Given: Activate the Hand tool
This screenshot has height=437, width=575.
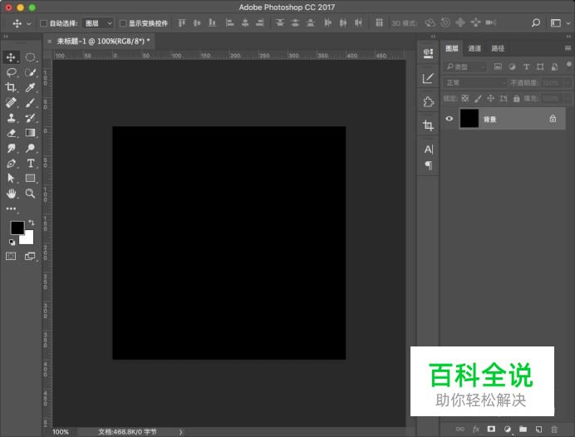Looking at the screenshot, I should tap(12, 193).
